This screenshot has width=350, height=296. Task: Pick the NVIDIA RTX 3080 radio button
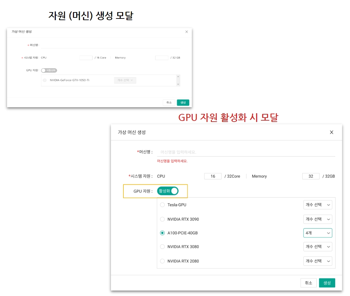[x=162, y=247]
